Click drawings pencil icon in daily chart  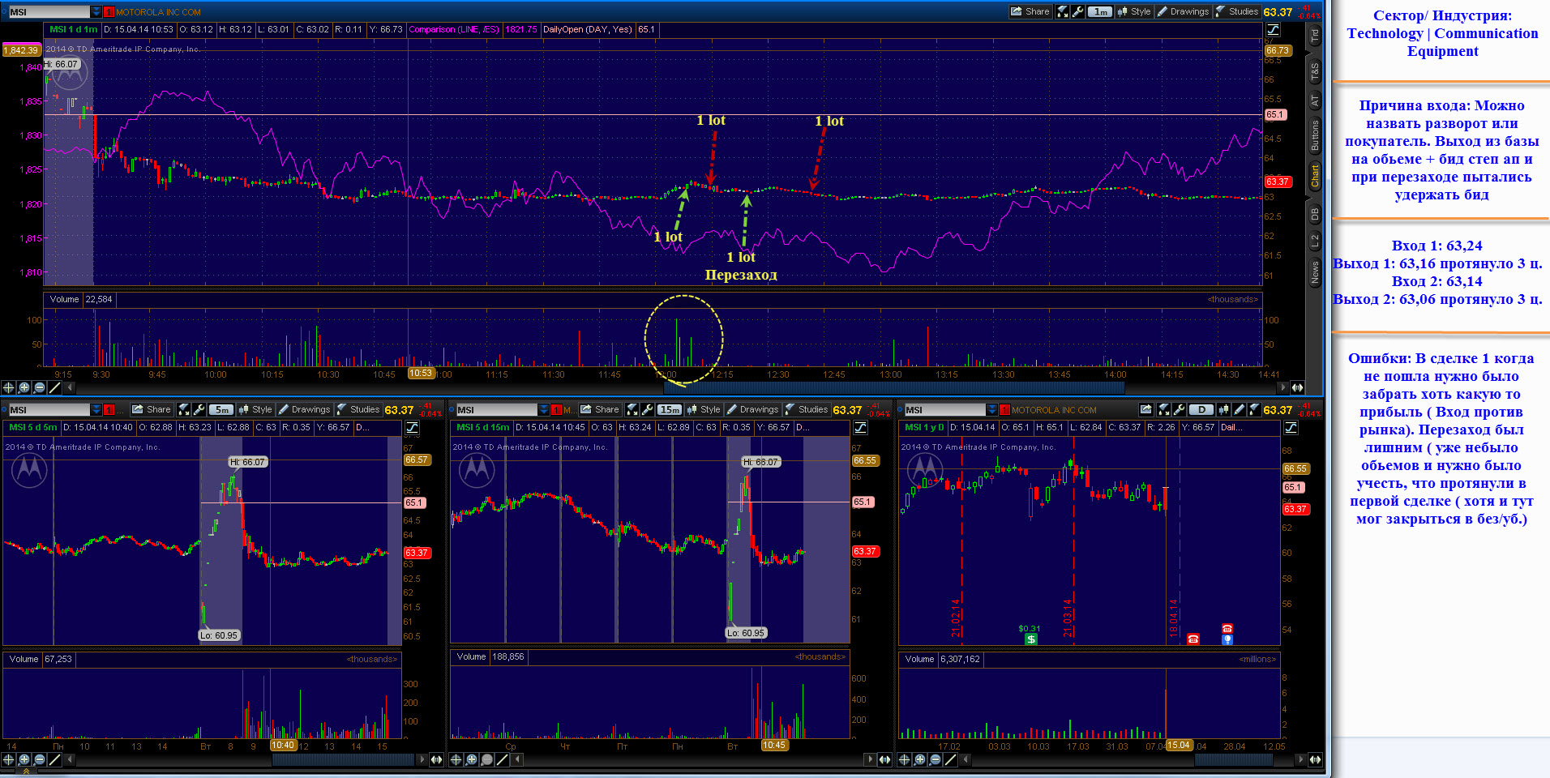coord(1239,409)
